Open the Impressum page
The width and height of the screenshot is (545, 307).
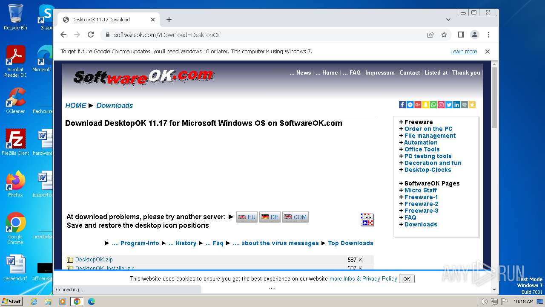coord(380,72)
